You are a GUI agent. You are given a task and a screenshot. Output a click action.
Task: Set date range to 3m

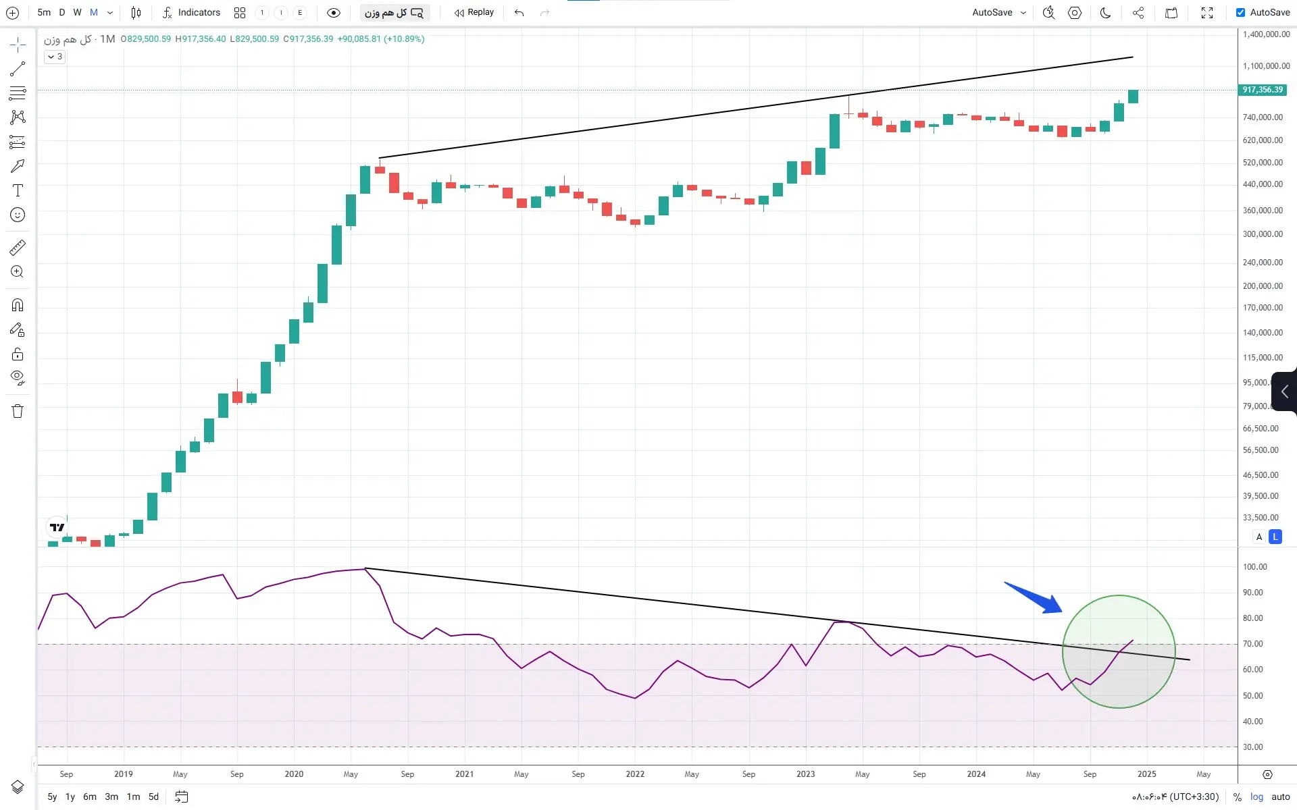pos(111,796)
